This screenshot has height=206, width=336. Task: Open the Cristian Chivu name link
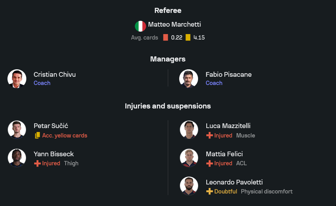pos(55,74)
